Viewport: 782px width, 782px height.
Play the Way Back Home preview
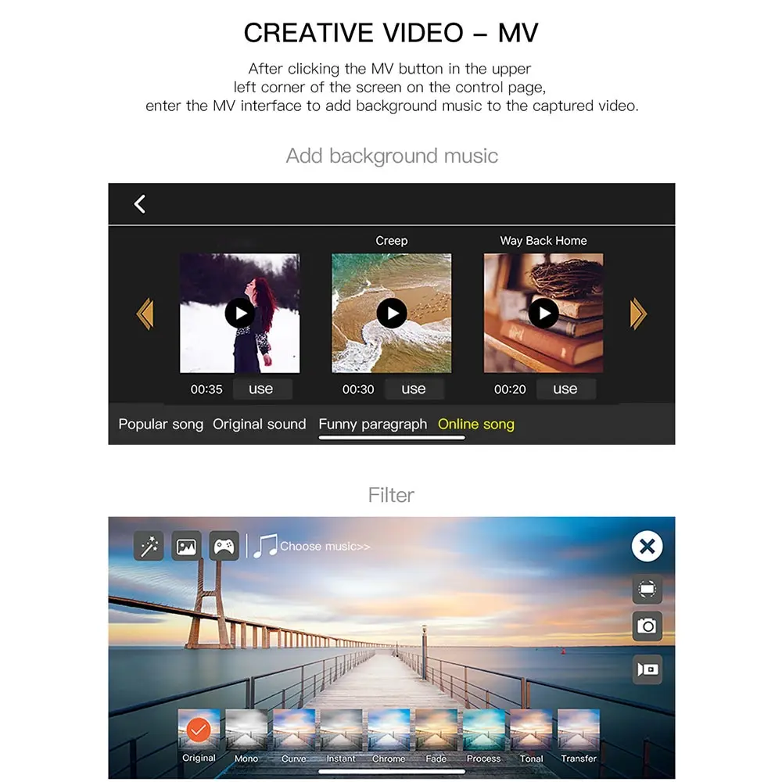[543, 314]
